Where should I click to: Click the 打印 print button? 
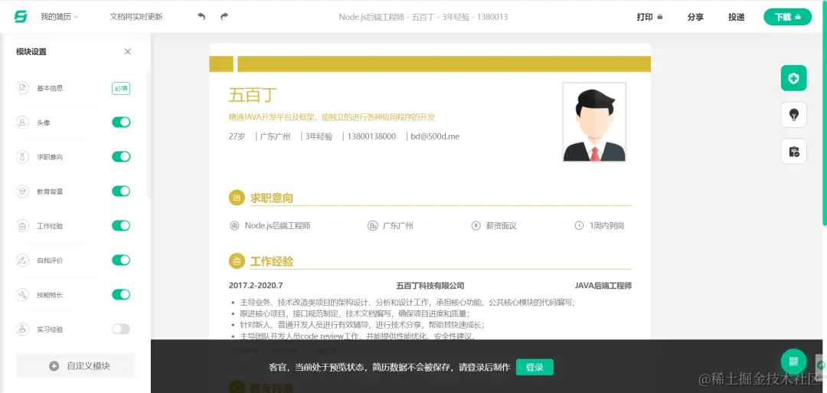point(649,17)
